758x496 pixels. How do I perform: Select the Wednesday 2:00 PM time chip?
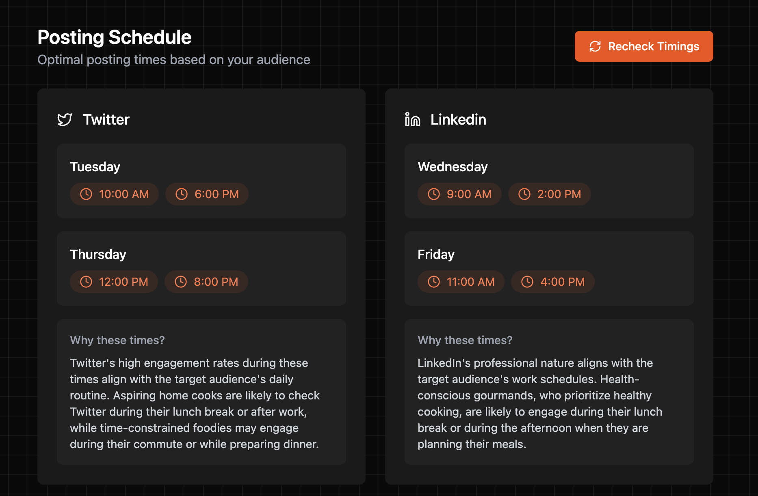pyautogui.click(x=549, y=194)
